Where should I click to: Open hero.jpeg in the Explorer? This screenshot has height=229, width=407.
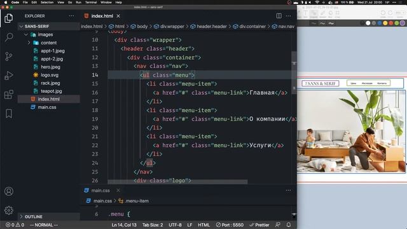tap(49, 67)
